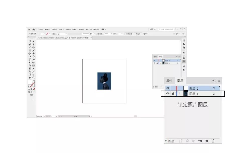Click the white fill color swatch
Screen dimensions: 251x153
30,82
